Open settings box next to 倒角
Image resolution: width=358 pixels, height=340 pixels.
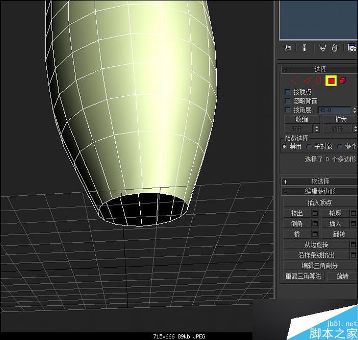pos(315,224)
